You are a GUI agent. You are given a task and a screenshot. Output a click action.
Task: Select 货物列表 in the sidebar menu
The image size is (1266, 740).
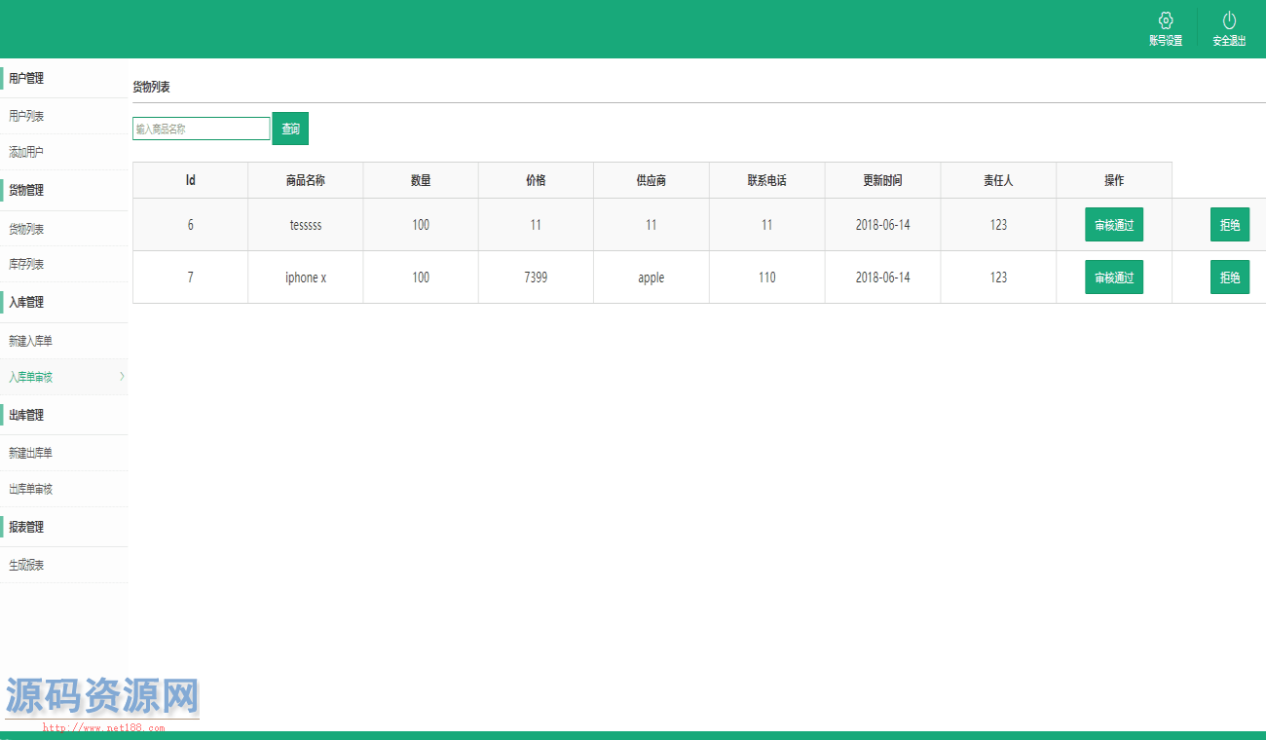tap(27, 230)
